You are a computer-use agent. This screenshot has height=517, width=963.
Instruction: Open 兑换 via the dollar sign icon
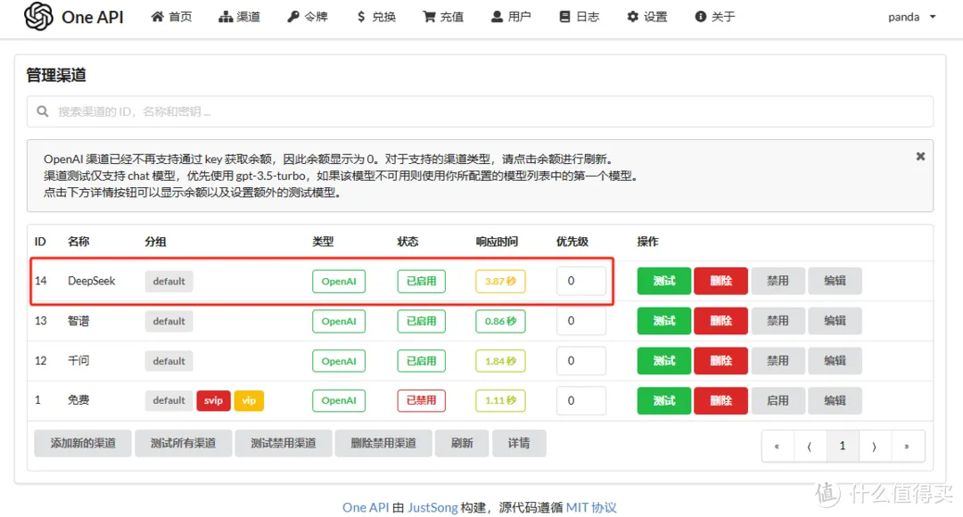click(362, 16)
